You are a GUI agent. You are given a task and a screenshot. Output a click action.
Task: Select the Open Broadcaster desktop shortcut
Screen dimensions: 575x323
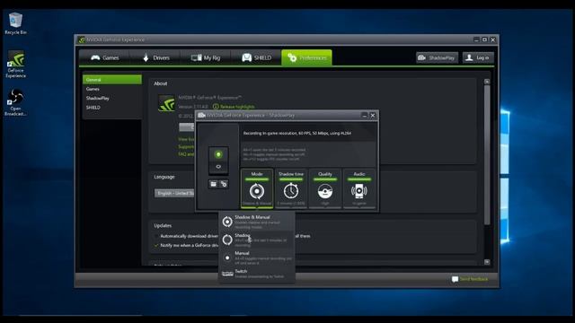point(15,102)
